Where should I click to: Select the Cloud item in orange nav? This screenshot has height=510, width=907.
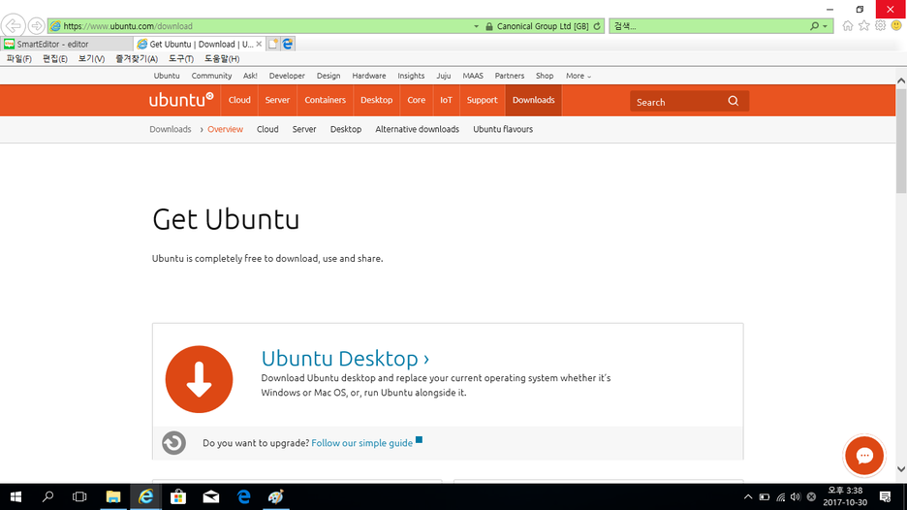click(x=239, y=100)
